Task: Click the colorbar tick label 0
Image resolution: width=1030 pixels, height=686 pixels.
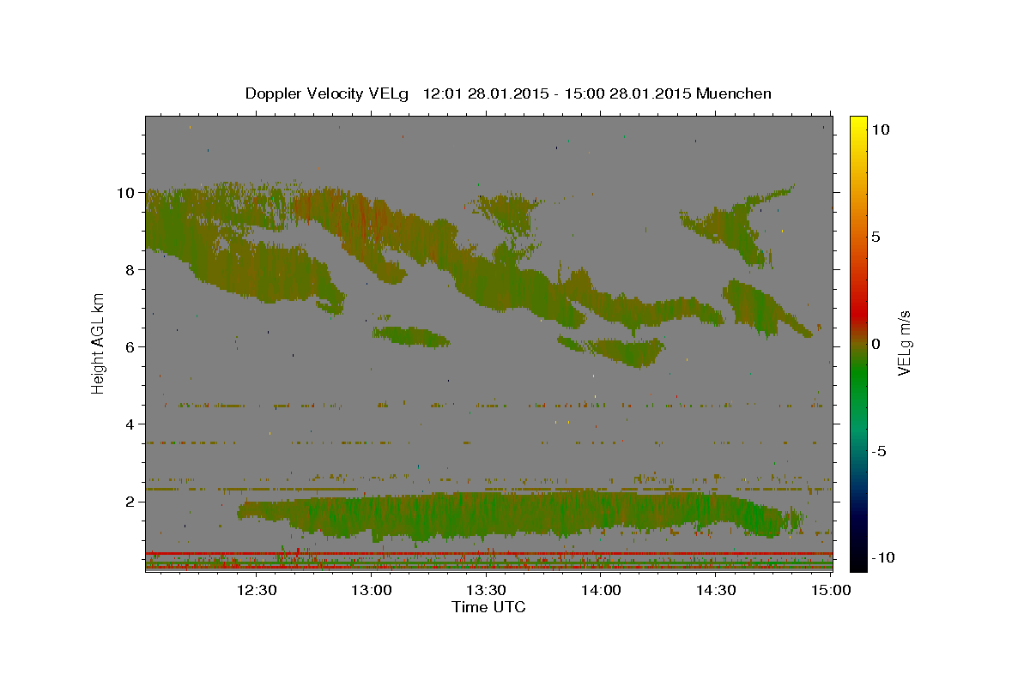Action: 875,344
